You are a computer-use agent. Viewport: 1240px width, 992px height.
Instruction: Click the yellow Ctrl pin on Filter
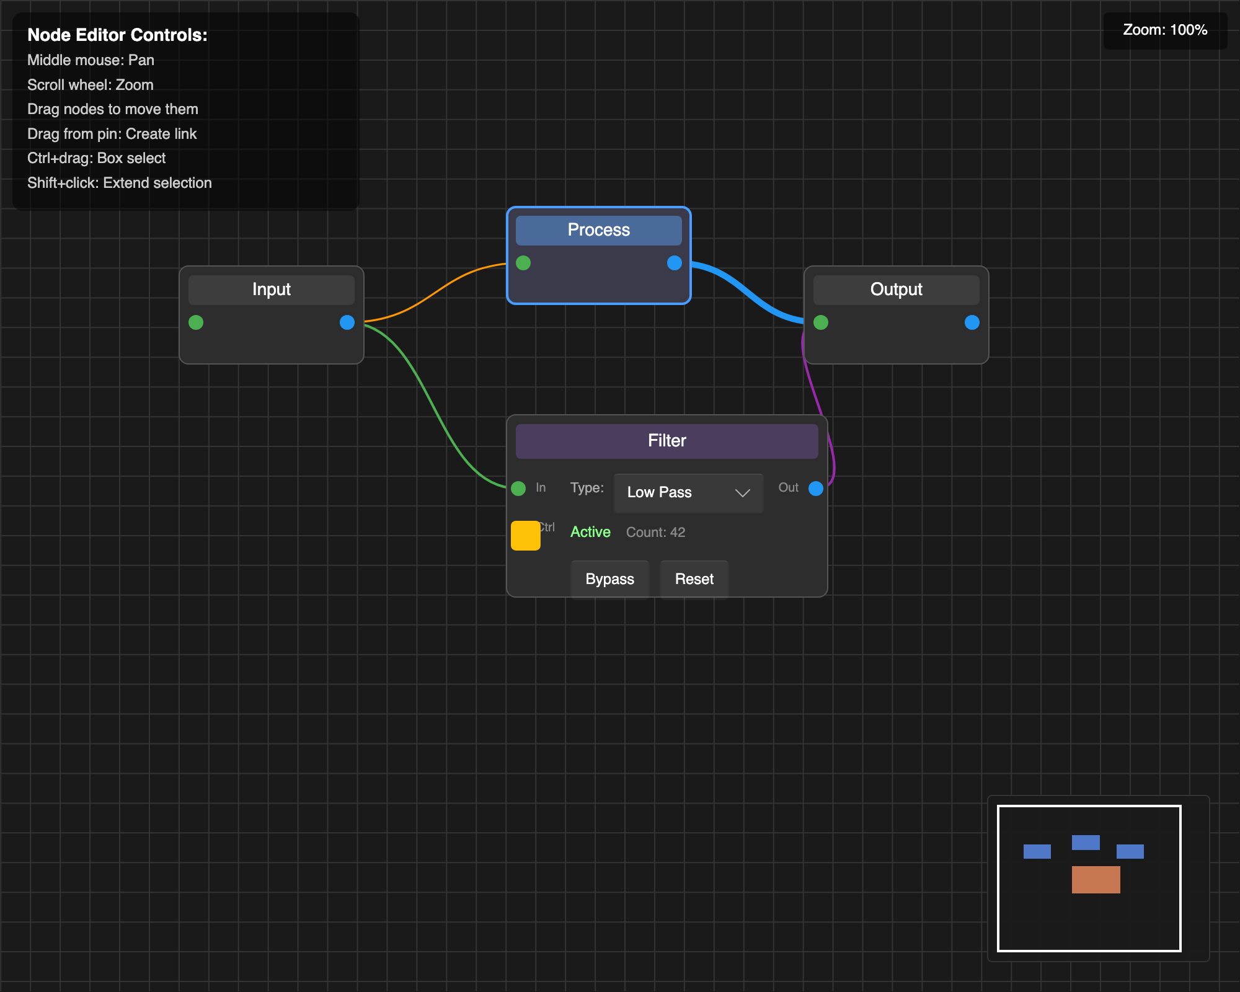click(526, 536)
